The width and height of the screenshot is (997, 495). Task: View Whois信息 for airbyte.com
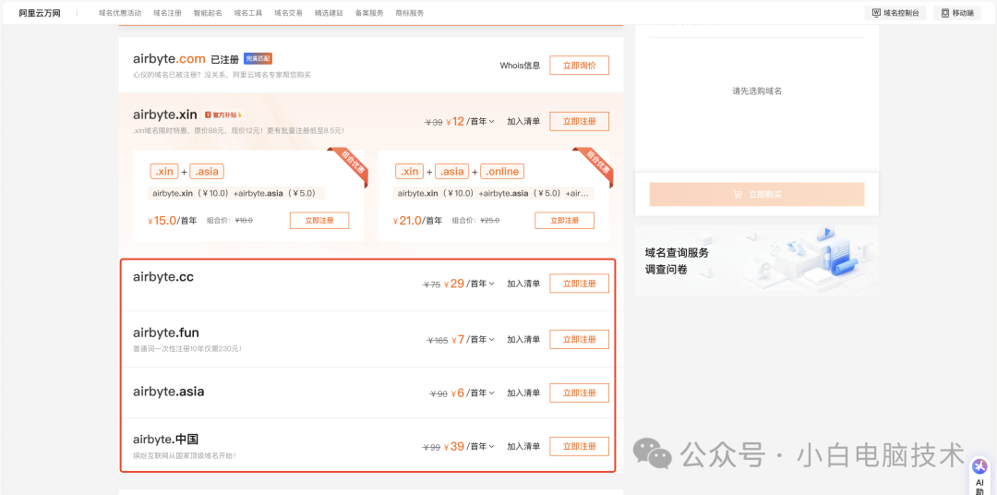tap(520, 66)
